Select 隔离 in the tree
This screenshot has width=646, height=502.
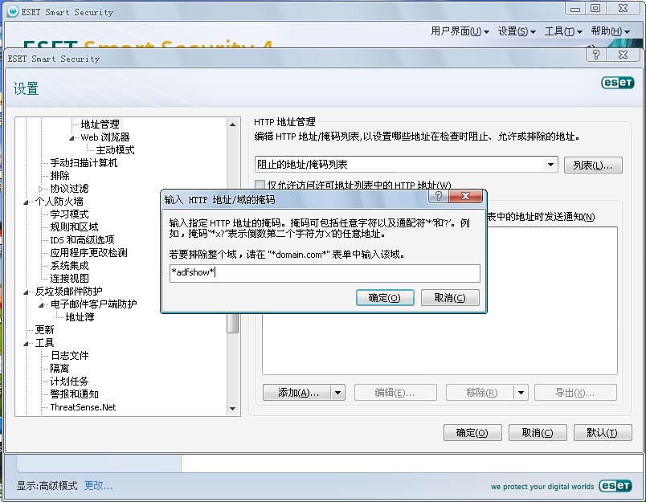tap(59, 368)
